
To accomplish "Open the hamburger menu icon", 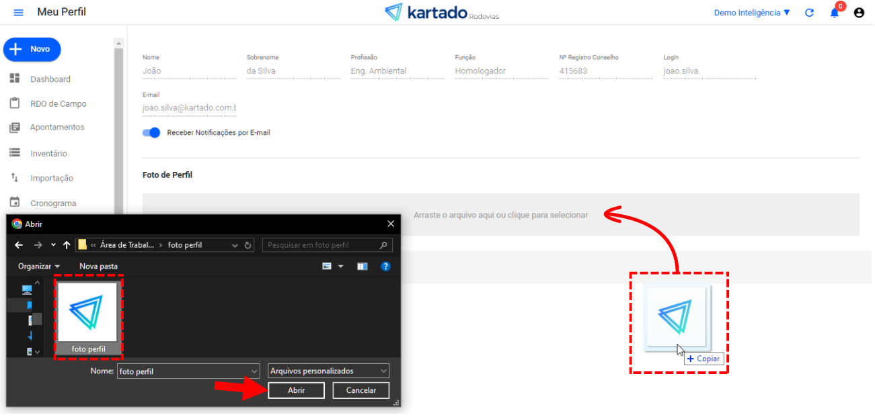I will (x=18, y=13).
